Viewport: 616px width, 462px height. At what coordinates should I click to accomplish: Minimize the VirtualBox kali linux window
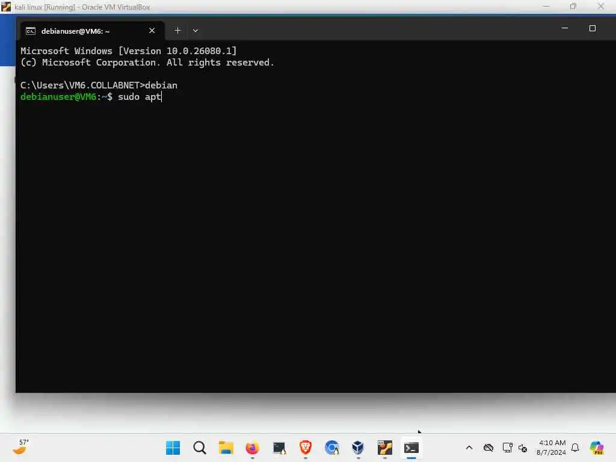[546, 6]
